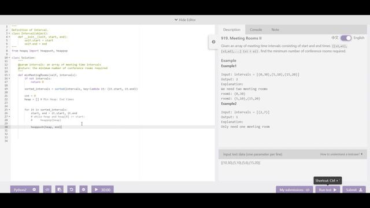
Task: Expand 'How to understand a testcase?'
Action: (x=341, y=154)
